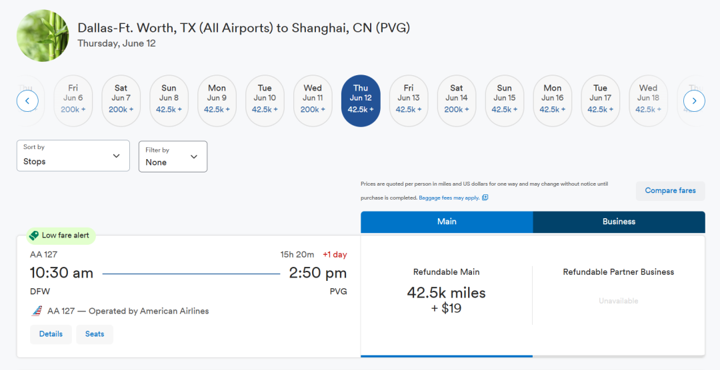This screenshot has height=370, width=720.
Task: Choose the Wed Jun 11 date
Action: [x=313, y=101]
